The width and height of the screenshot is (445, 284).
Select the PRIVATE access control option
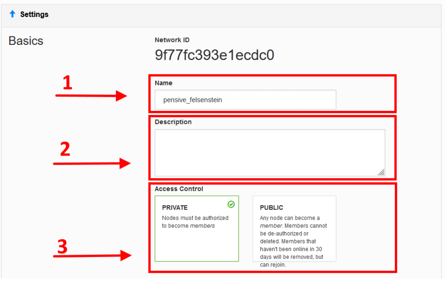tap(197, 228)
